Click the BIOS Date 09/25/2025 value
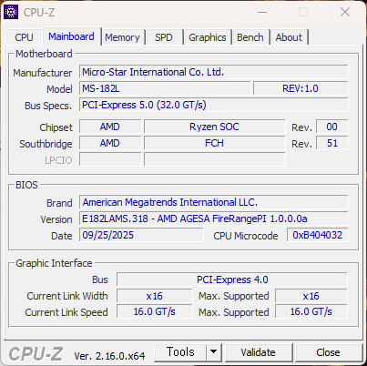The image size is (367, 366). (x=141, y=235)
